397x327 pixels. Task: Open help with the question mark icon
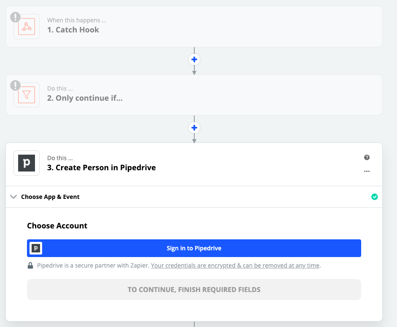367,158
